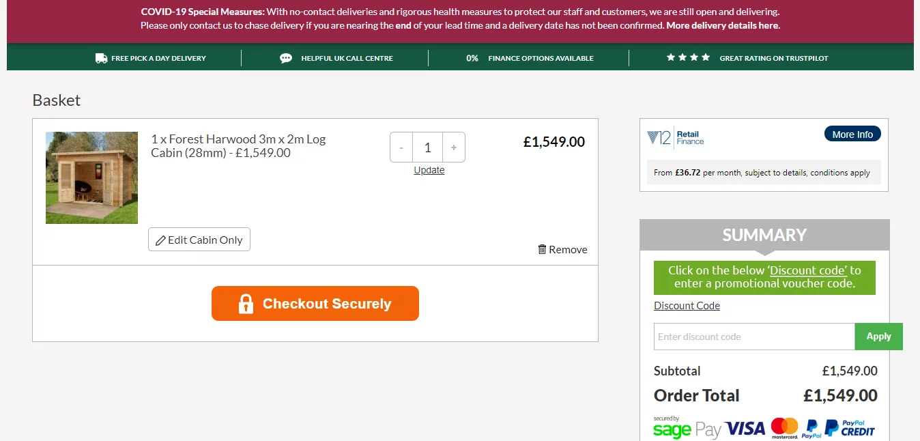The width and height of the screenshot is (920, 441).
Task: Click the green Apply button
Action: (879, 337)
